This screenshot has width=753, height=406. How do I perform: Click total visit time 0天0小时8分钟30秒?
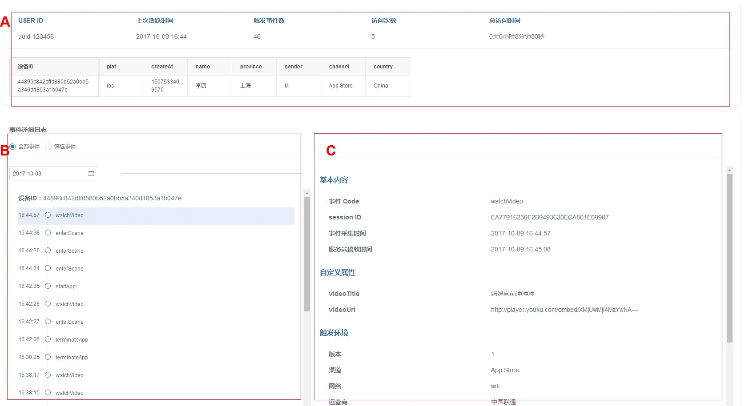point(517,36)
